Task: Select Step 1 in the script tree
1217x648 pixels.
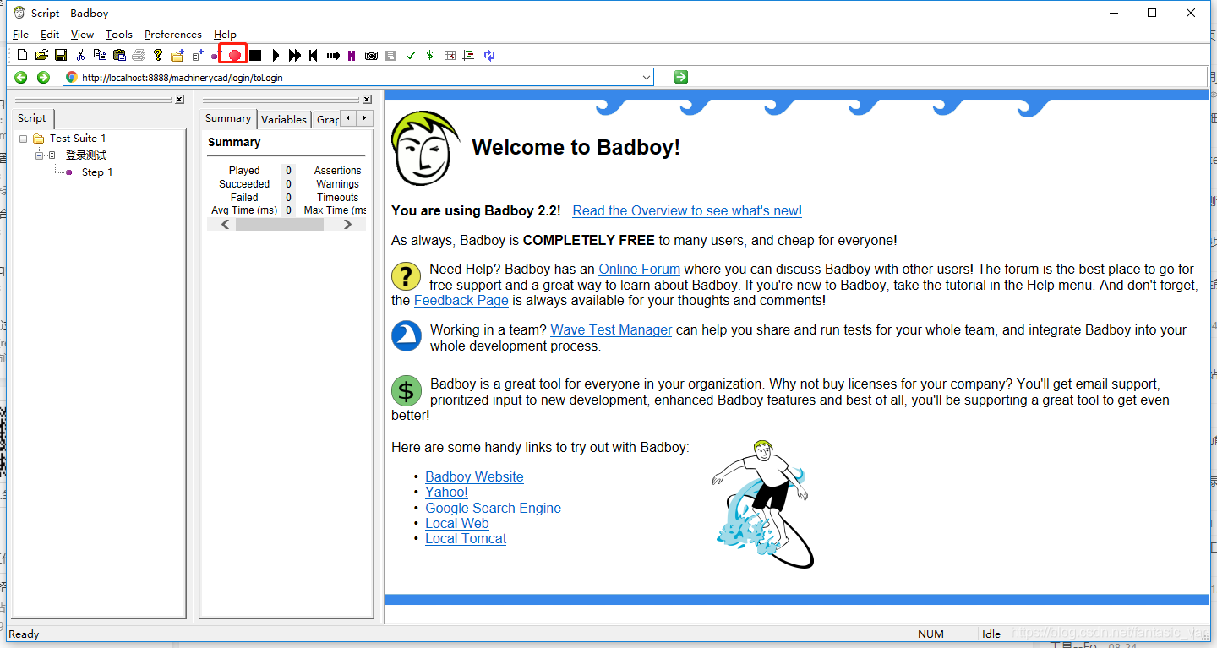Action: (x=97, y=172)
